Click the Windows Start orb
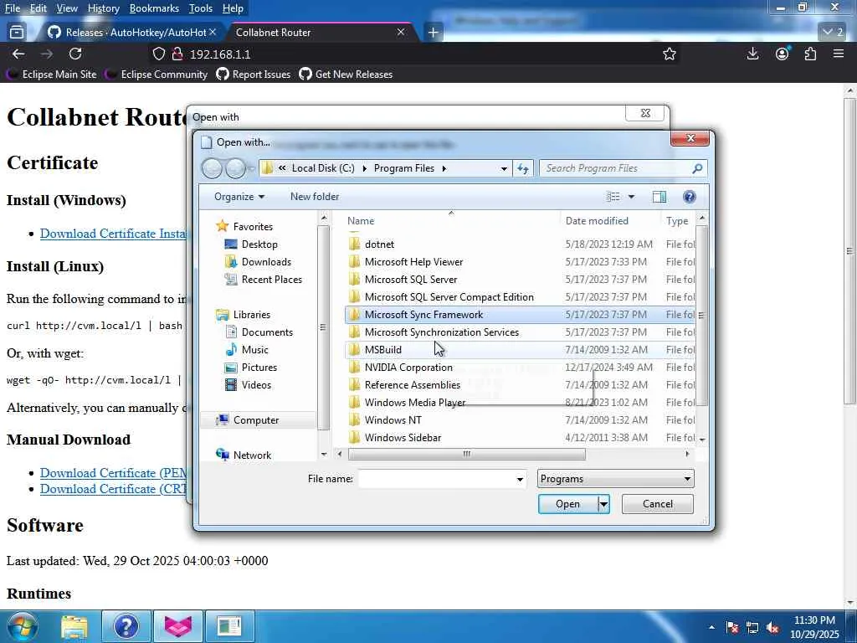The image size is (857, 643). tap(22, 626)
